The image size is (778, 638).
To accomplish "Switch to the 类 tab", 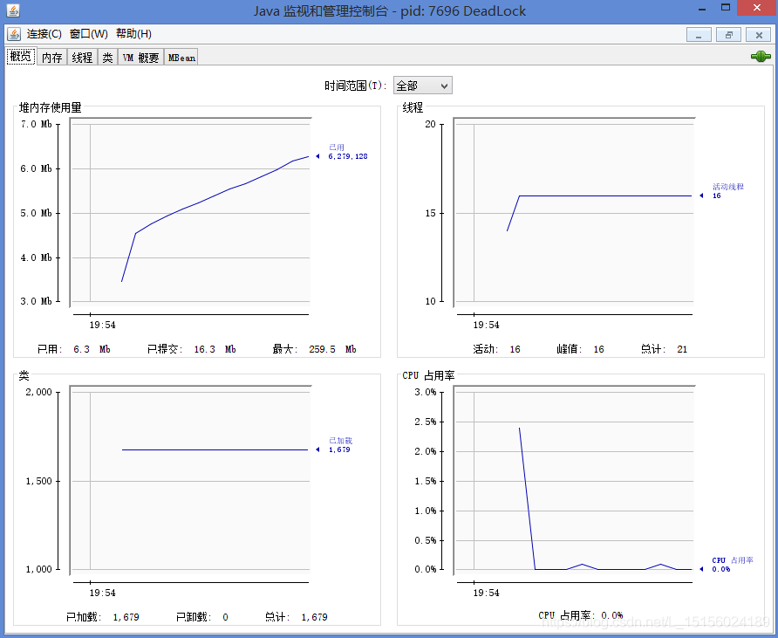I will 106,56.
